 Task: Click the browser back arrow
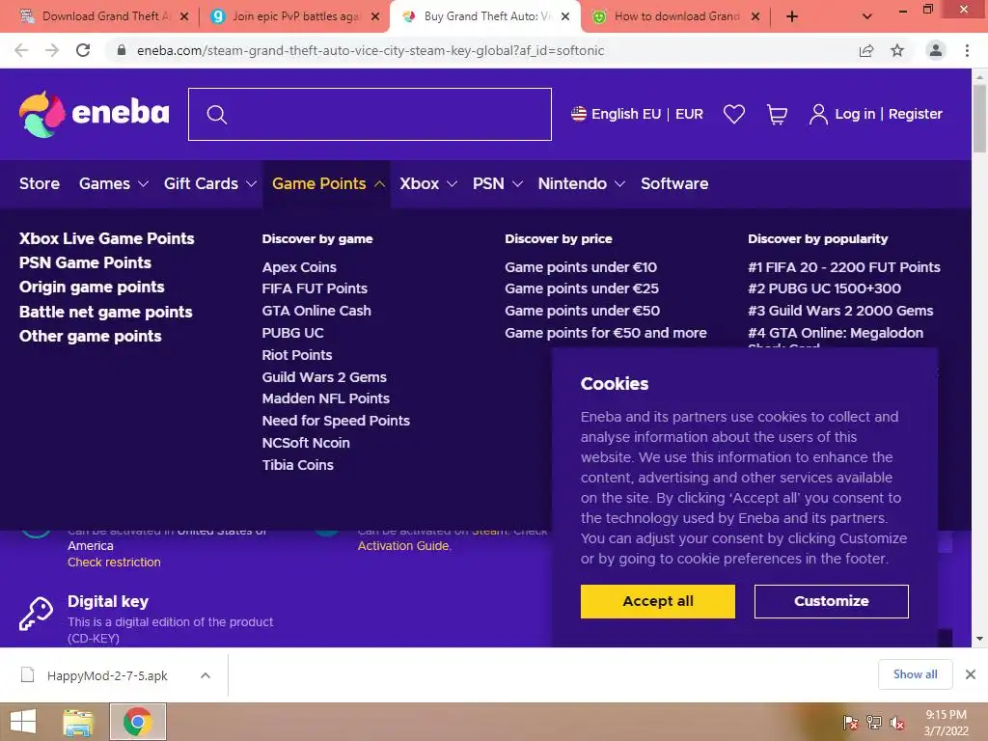21,50
